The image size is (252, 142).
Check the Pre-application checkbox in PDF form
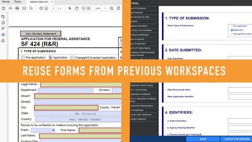point(23,58)
